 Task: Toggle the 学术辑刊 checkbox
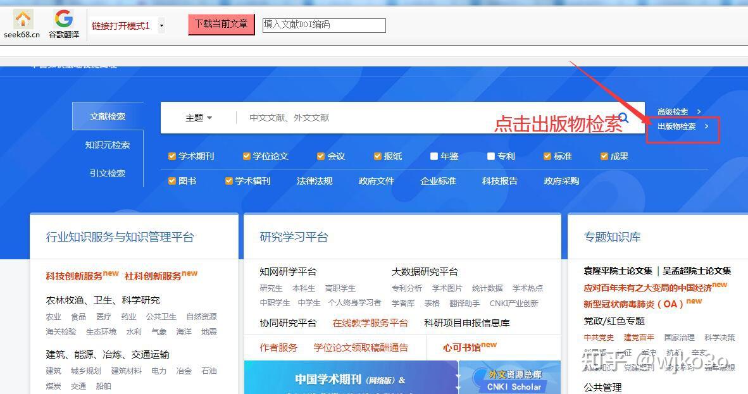228,182
